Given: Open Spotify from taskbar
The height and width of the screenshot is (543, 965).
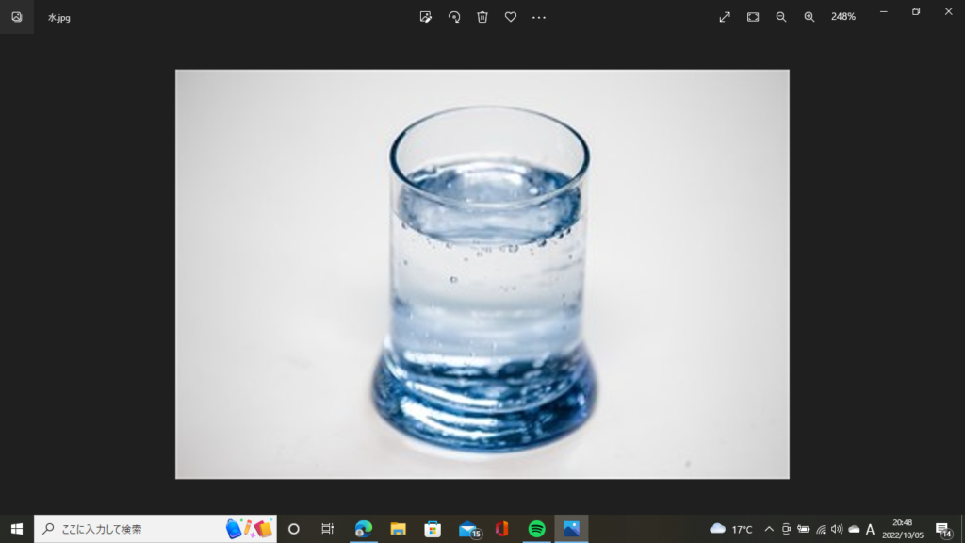Looking at the screenshot, I should coord(536,529).
